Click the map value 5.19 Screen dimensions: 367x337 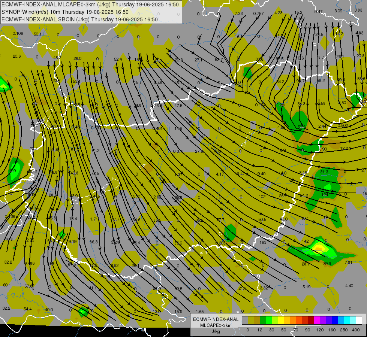coord(306,287)
